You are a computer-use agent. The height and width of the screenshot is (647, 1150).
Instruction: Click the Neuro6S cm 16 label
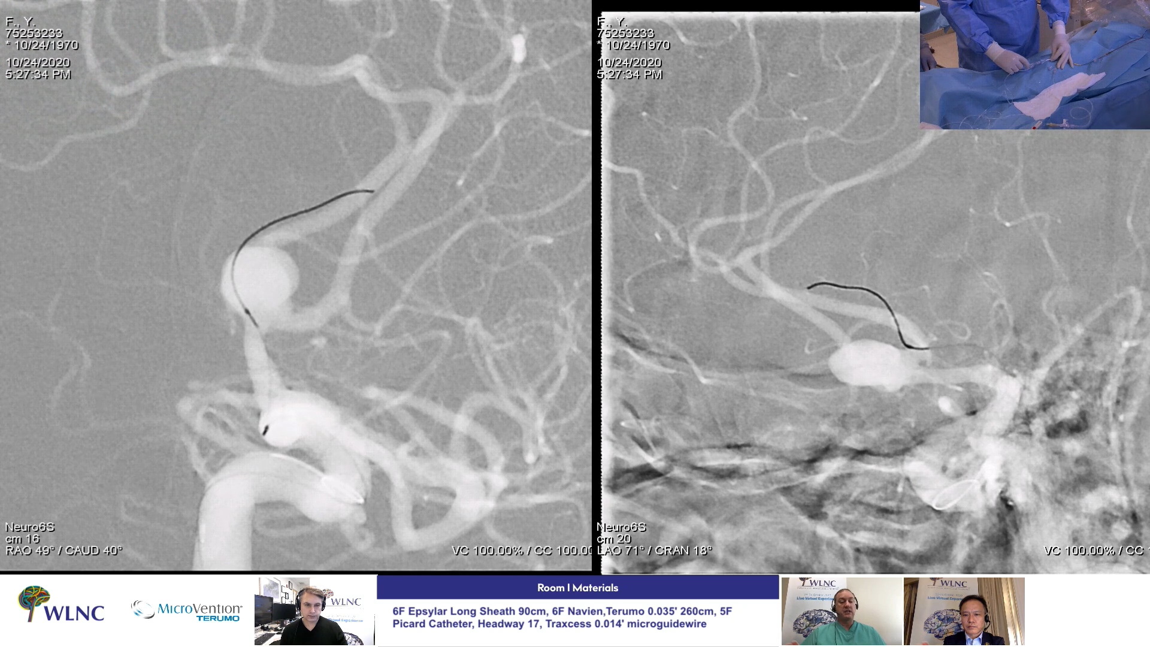(x=29, y=533)
